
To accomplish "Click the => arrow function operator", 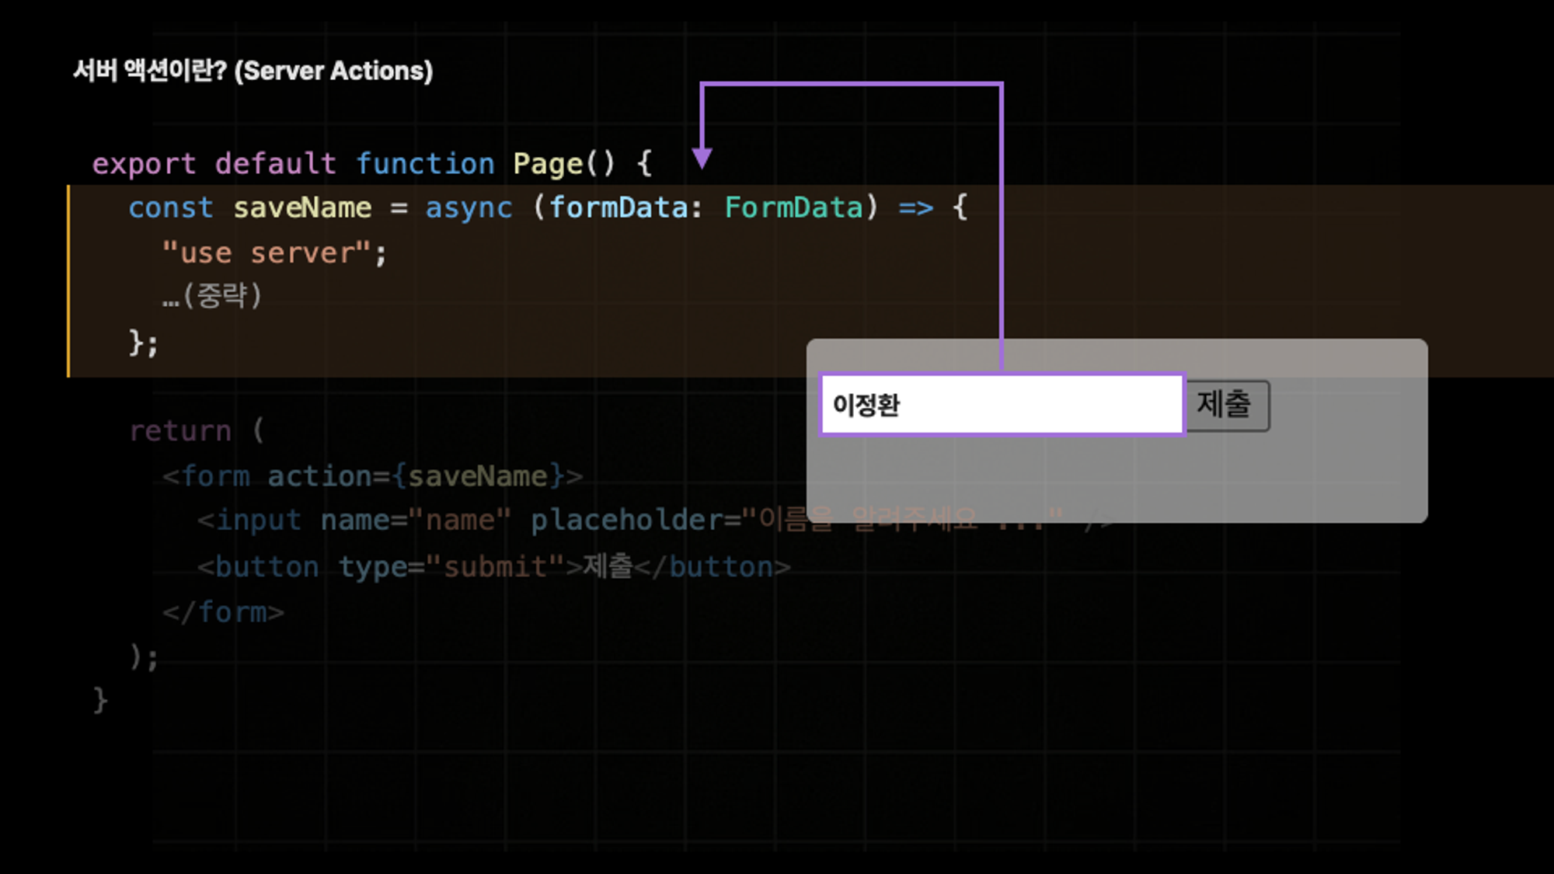I will pyautogui.click(x=915, y=208).
